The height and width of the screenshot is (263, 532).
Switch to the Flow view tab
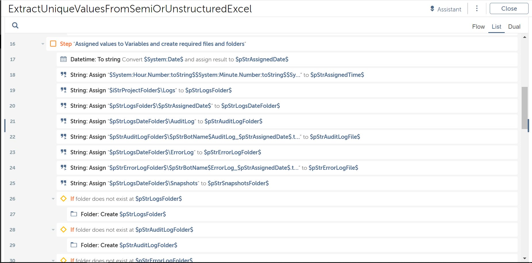(x=478, y=27)
